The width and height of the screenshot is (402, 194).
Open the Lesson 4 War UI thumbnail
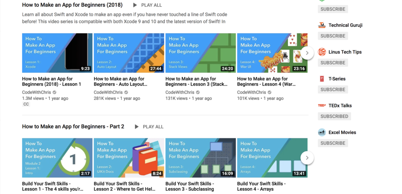(272, 53)
